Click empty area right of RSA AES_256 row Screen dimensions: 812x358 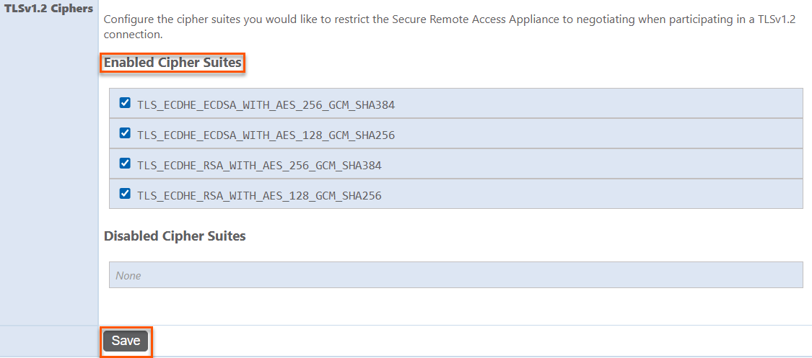click(x=599, y=164)
